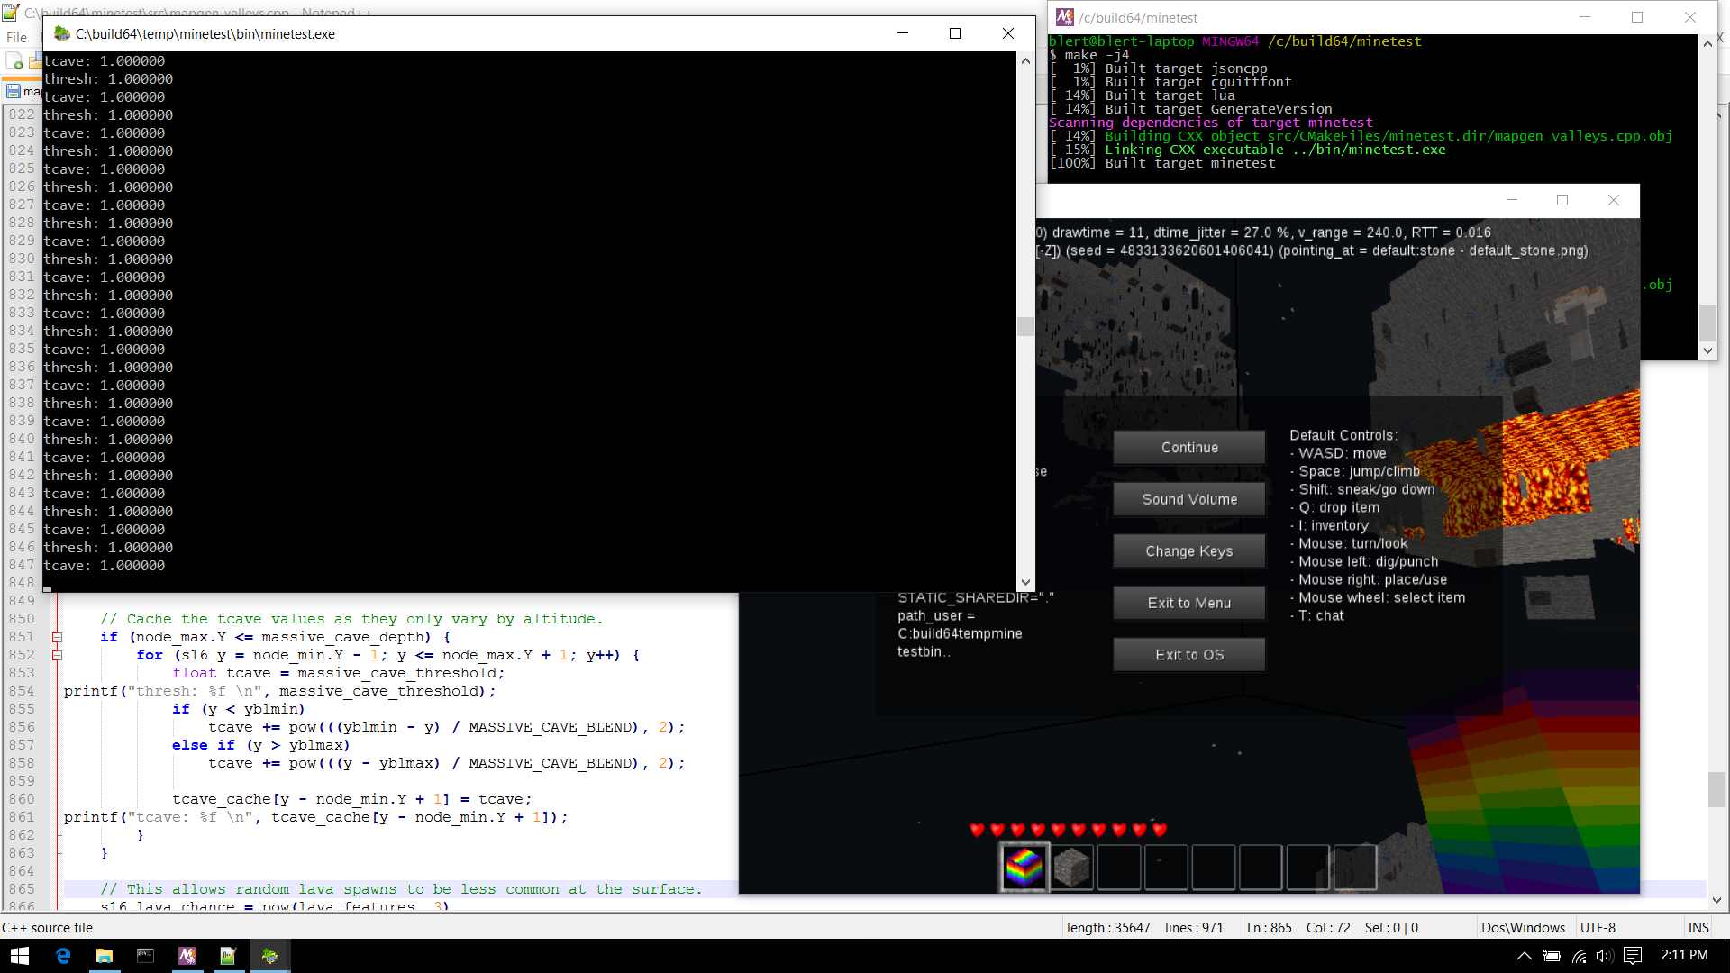
Task: Open the Command Prompt taskbar icon
Action: (x=145, y=956)
